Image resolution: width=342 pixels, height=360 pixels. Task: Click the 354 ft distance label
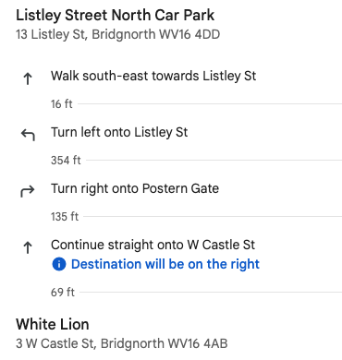pyautogui.click(x=66, y=161)
